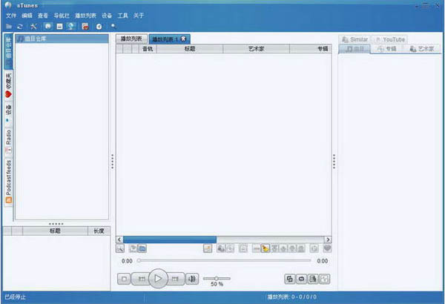Open the 文件 menu
The image size is (445, 304).
[x=11, y=15]
